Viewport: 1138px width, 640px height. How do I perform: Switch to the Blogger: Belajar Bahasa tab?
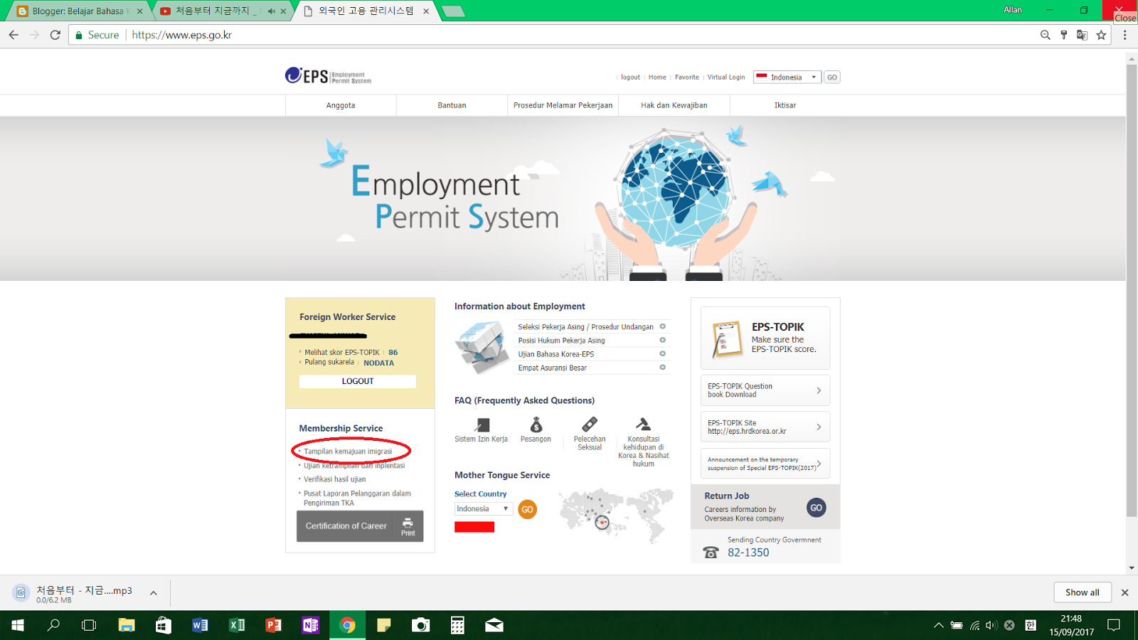[x=78, y=11]
